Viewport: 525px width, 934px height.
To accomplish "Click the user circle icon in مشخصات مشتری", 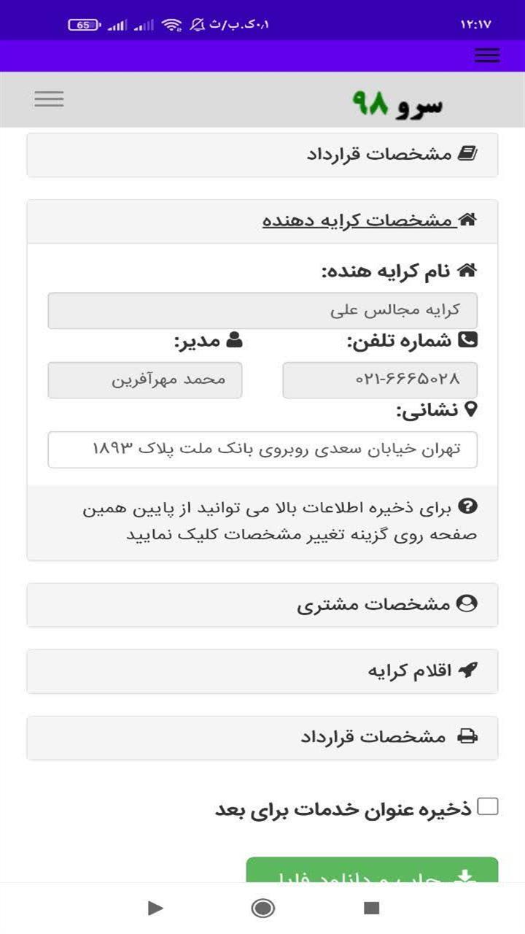I will click(467, 603).
